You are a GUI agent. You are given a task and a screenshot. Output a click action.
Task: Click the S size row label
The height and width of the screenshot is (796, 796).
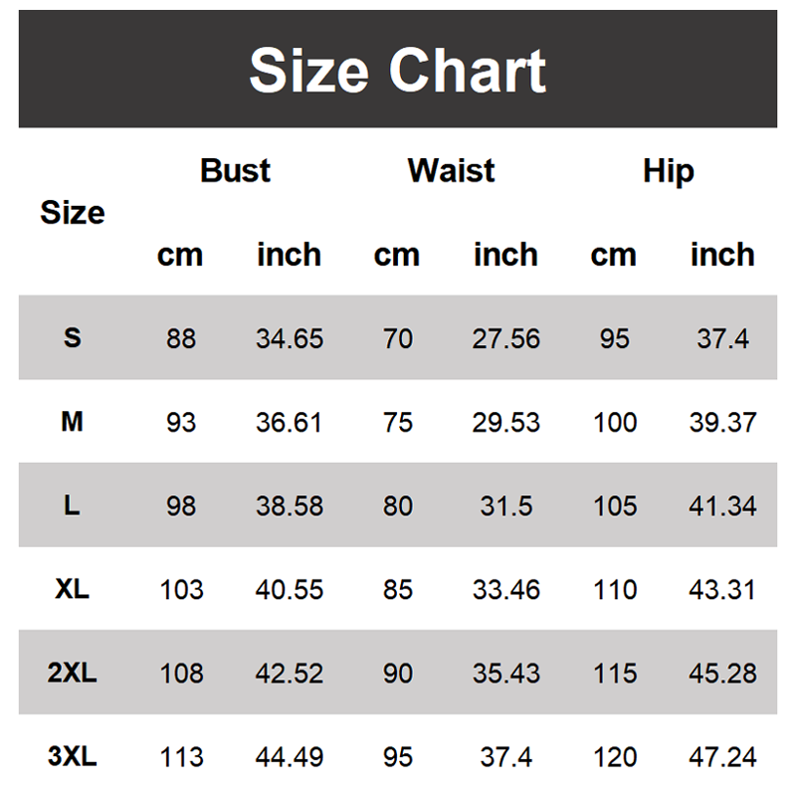tap(73, 337)
